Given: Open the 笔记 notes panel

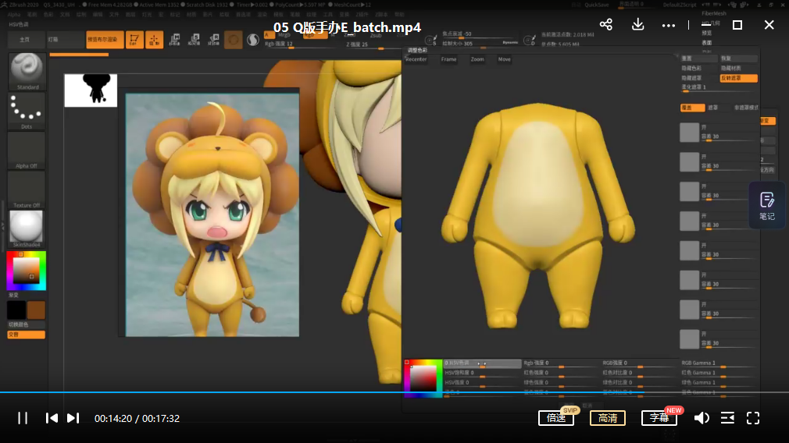Looking at the screenshot, I should click(767, 206).
